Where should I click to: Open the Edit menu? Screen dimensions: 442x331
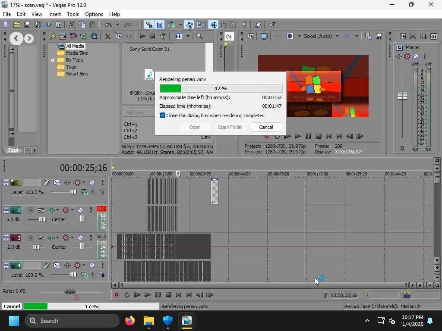21,14
